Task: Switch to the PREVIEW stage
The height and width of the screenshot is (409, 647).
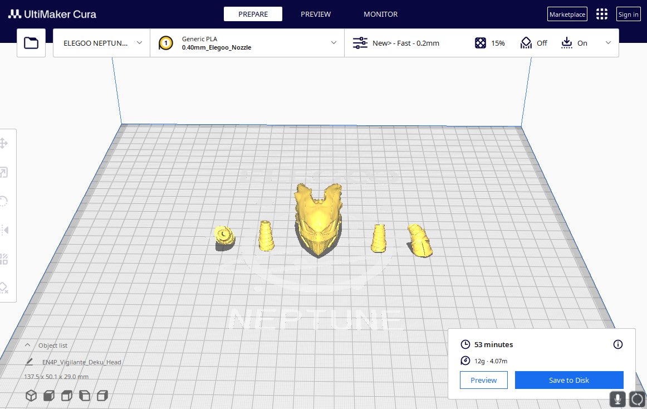Action: [316, 14]
